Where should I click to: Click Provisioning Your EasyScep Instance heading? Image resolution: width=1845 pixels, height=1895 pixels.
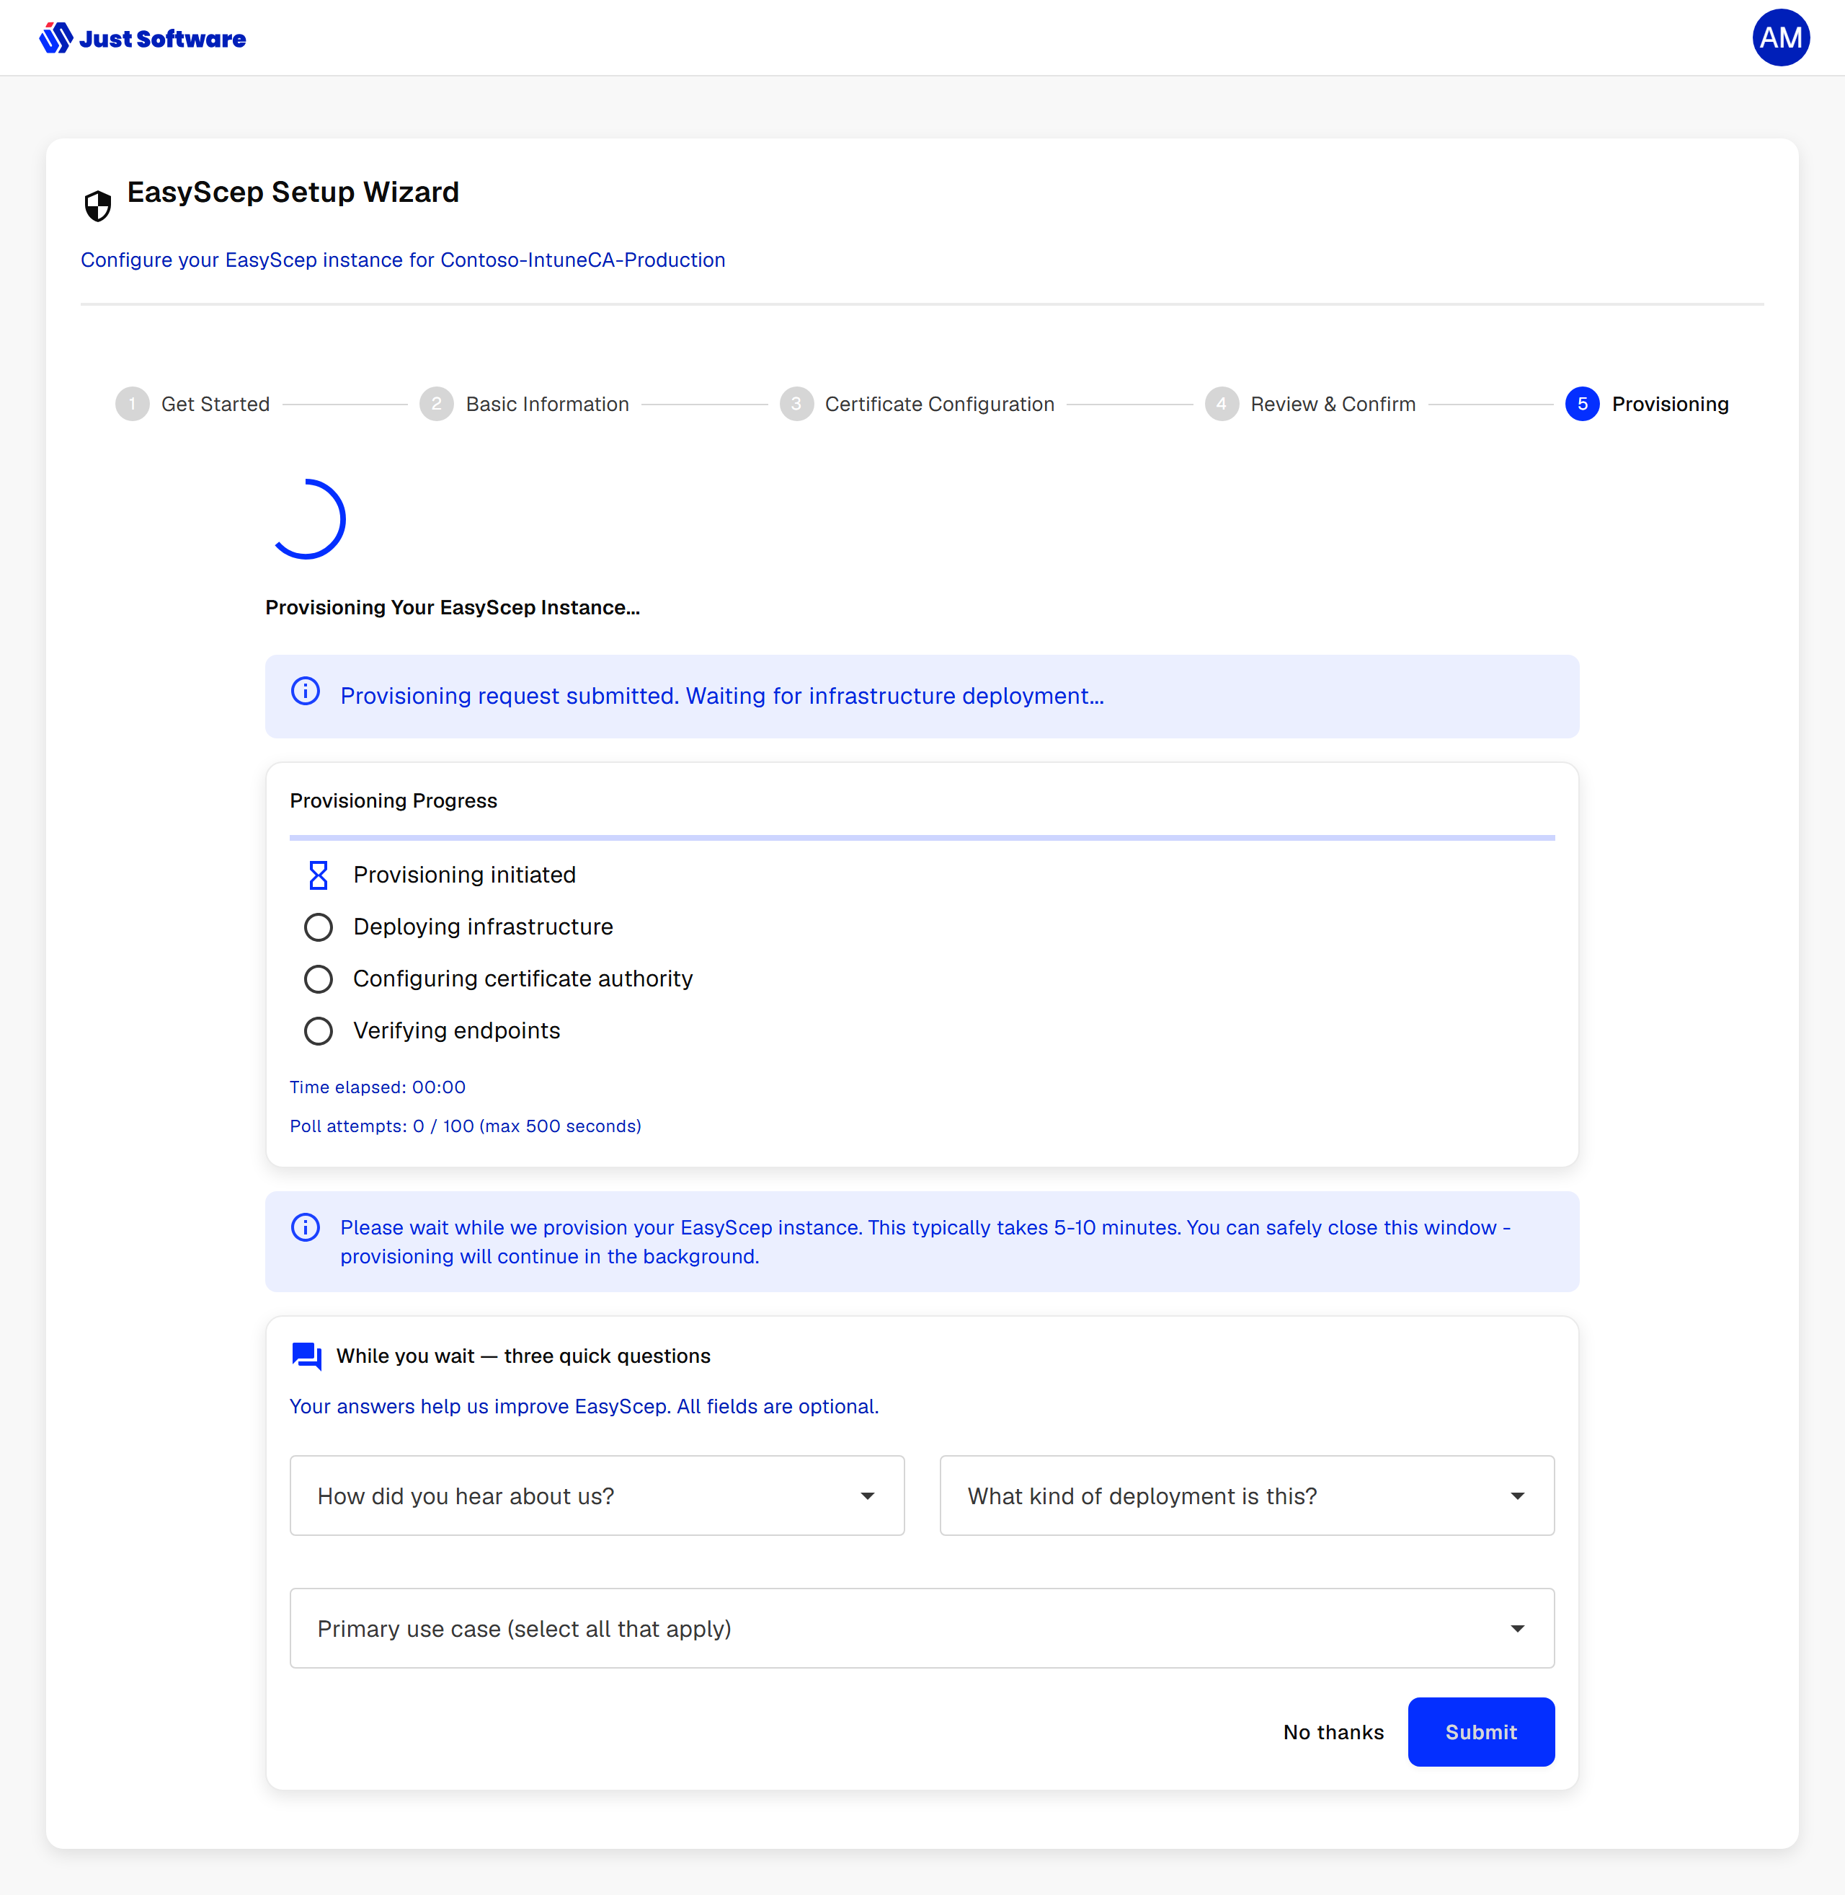tap(453, 606)
